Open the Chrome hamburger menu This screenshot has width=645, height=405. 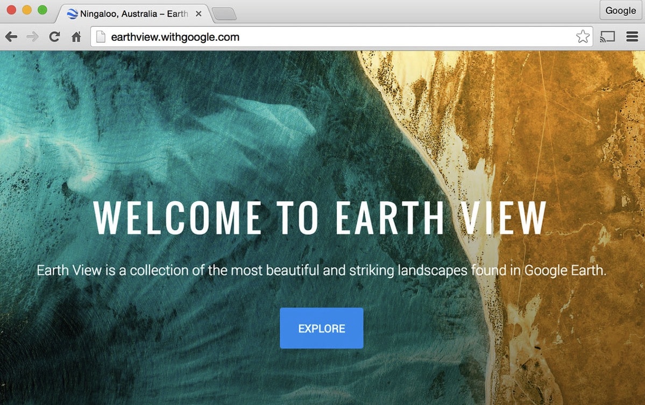632,37
